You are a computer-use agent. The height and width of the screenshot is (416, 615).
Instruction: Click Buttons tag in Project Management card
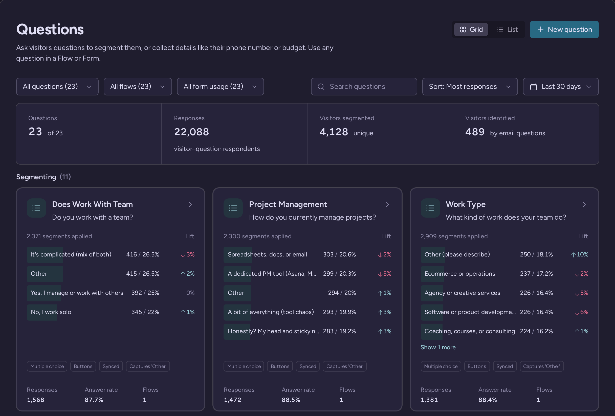[x=280, y=366]
